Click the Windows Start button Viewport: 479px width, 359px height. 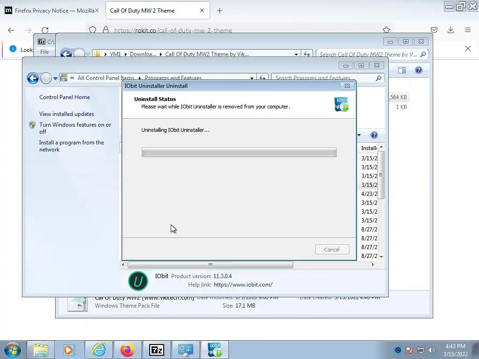tap(12, 350)
